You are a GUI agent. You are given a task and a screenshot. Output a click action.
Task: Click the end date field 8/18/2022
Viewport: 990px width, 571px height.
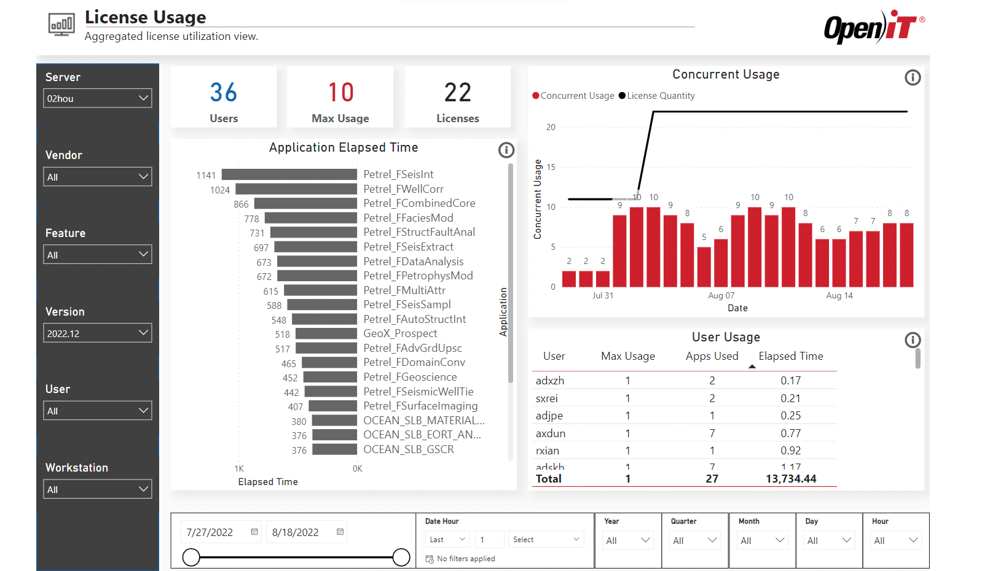pyautogui.click(x=307, y=532)
